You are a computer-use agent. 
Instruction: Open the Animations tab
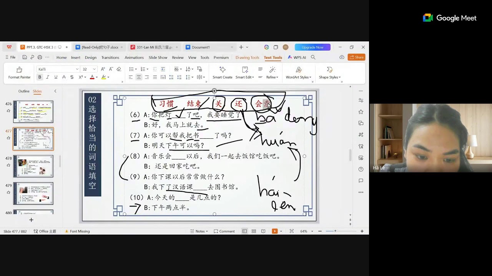tap(134, 58)
